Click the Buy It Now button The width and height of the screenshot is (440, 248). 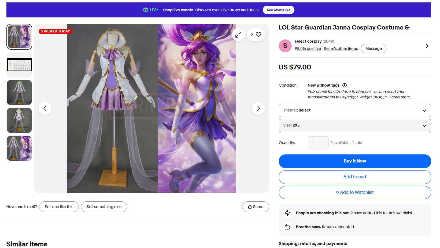355,161
